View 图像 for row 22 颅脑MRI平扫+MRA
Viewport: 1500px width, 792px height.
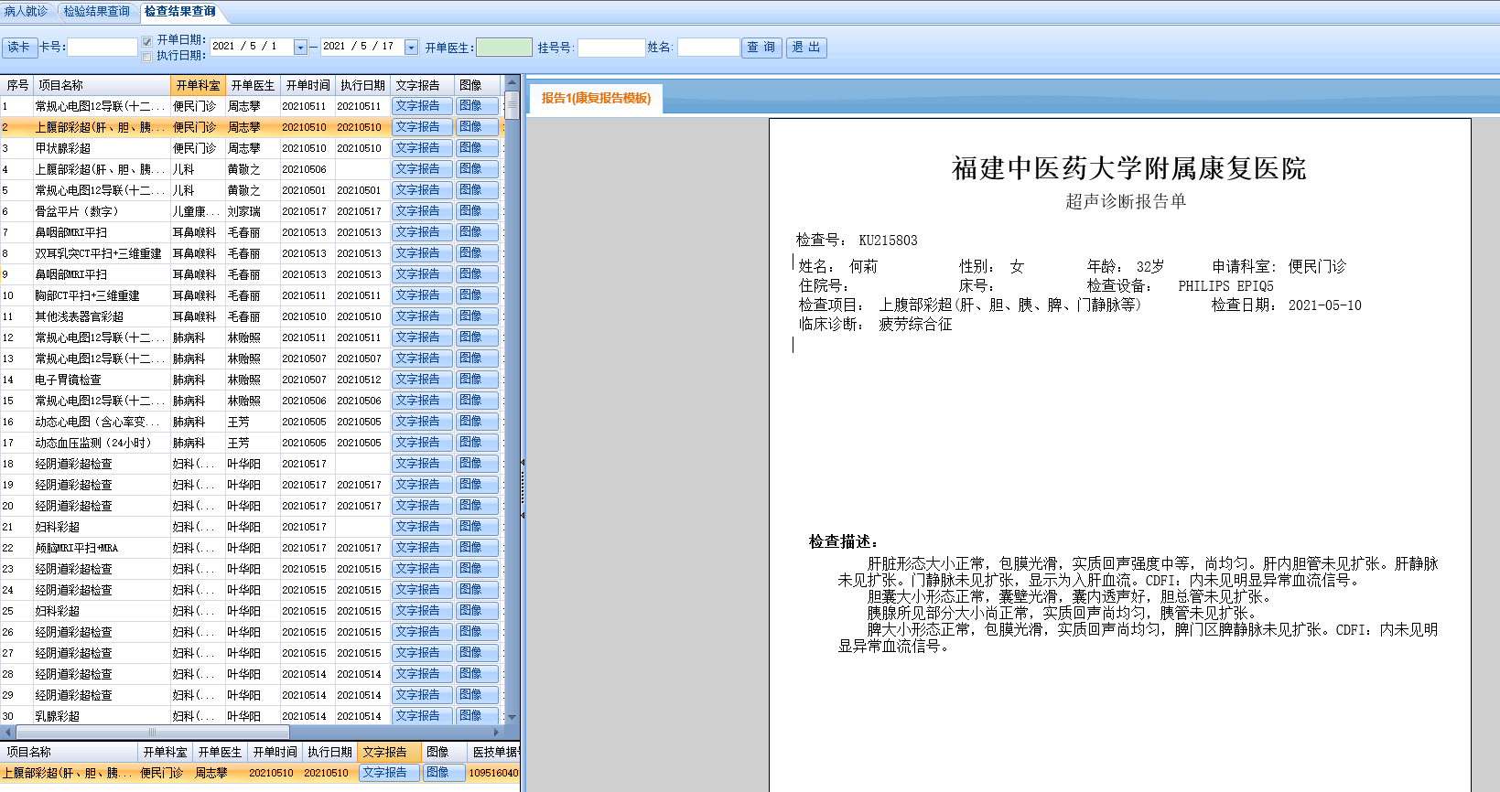point(477,548)
